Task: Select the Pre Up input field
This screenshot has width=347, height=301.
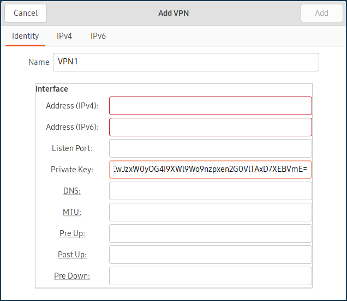Action: [211, 233]
